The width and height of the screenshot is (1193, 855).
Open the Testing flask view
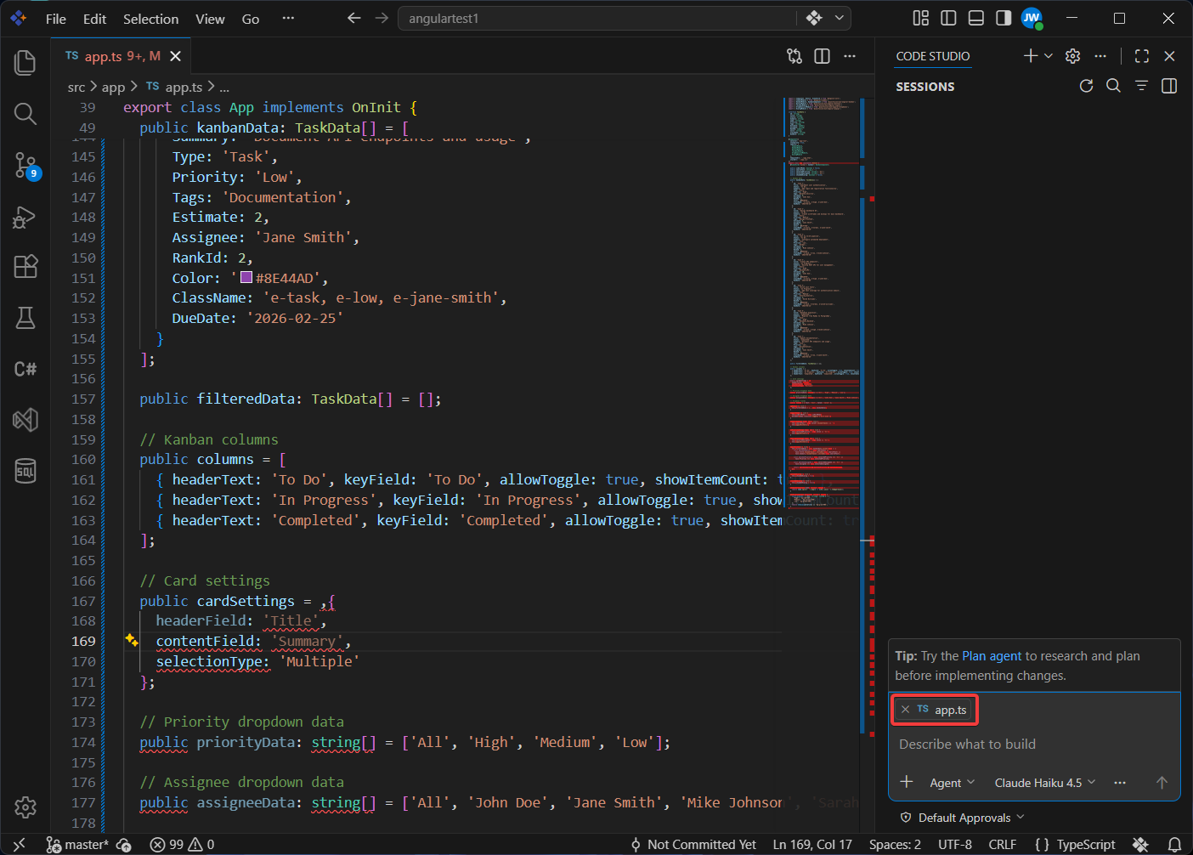(25, 318)
